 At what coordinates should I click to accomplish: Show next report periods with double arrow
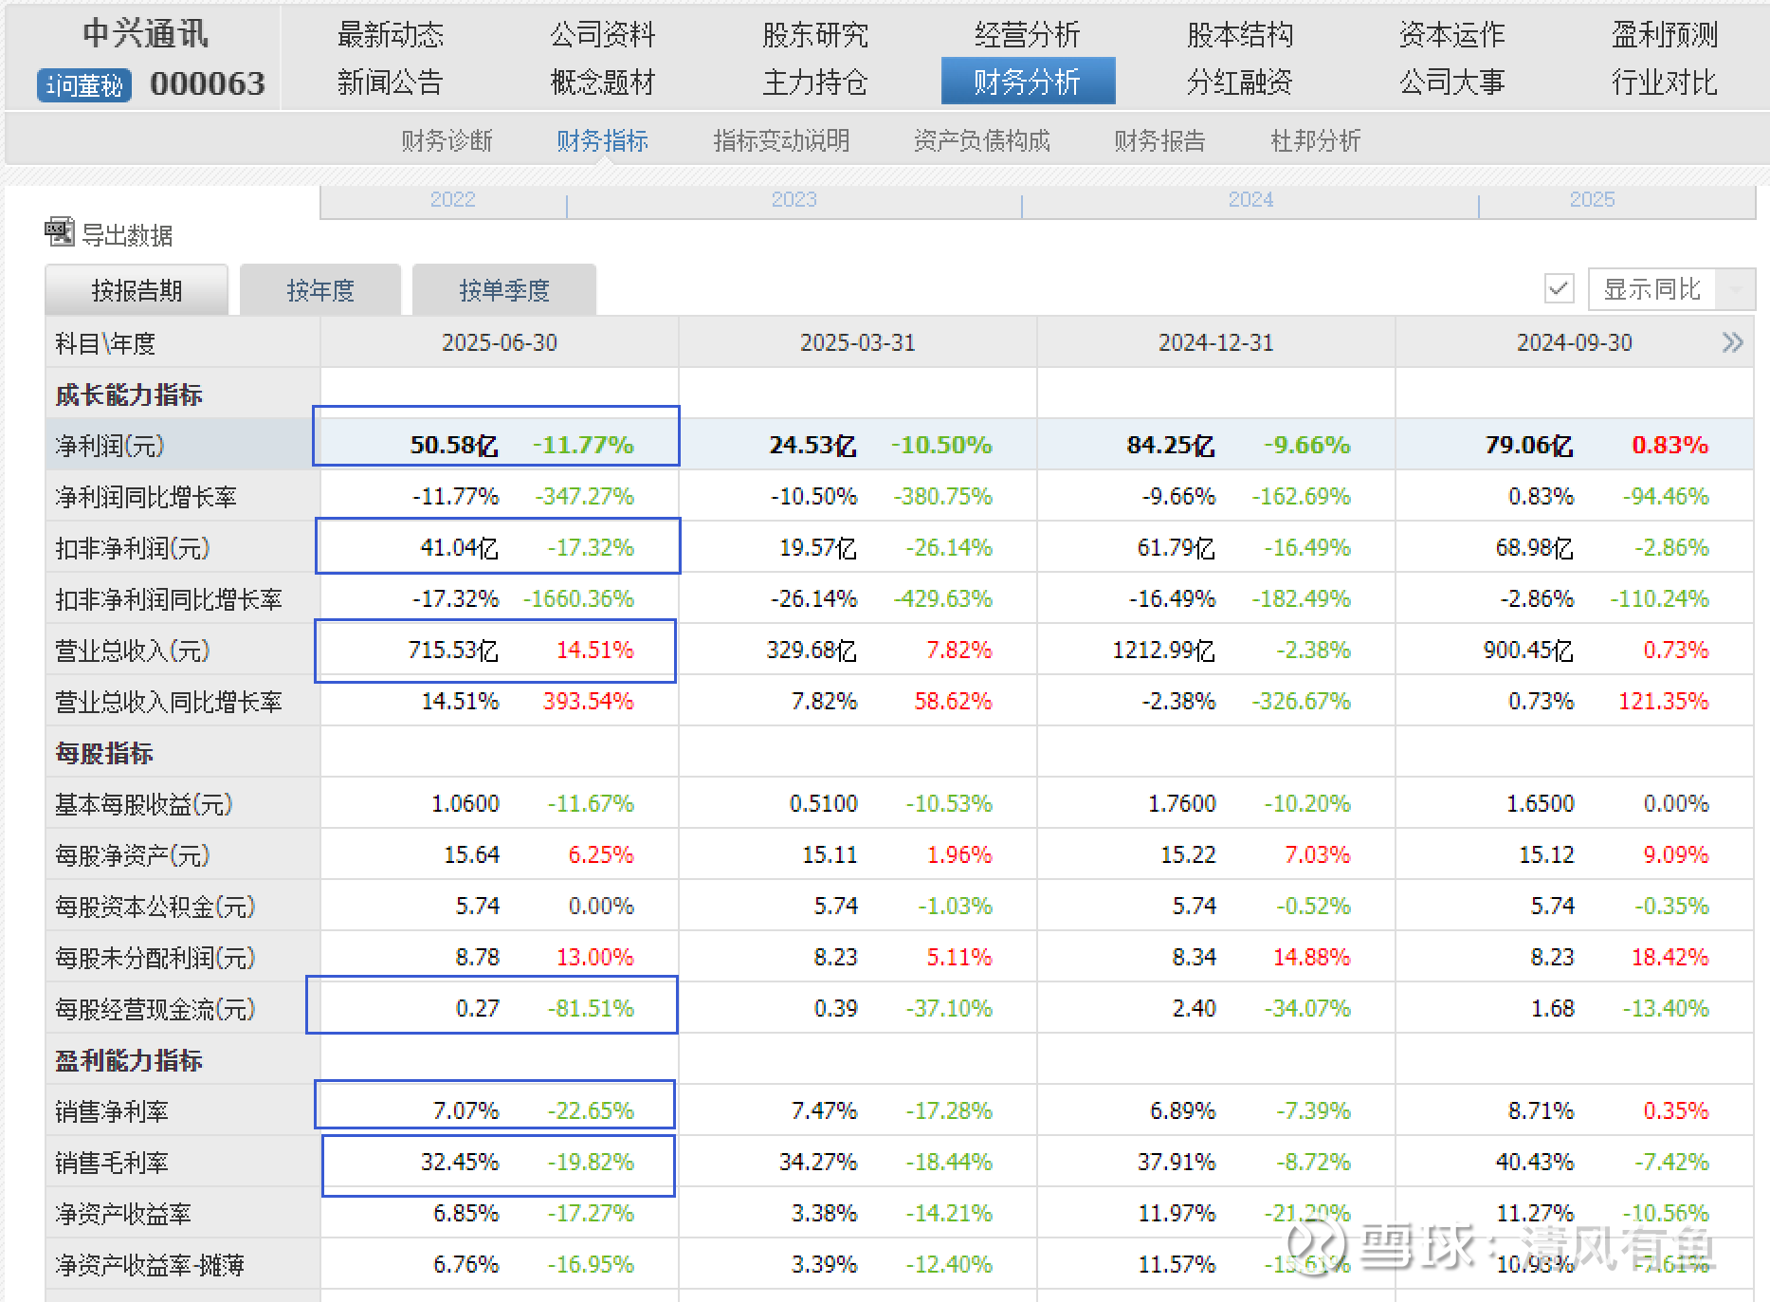(x=1732, y=342)
